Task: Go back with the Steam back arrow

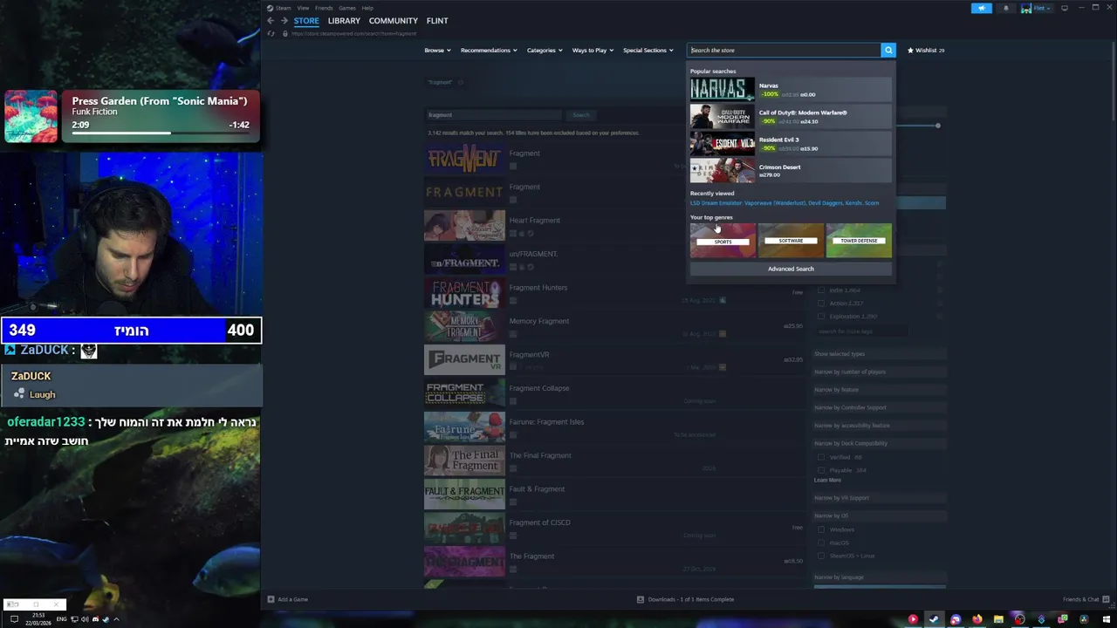Action: click(x=271, y=21)
